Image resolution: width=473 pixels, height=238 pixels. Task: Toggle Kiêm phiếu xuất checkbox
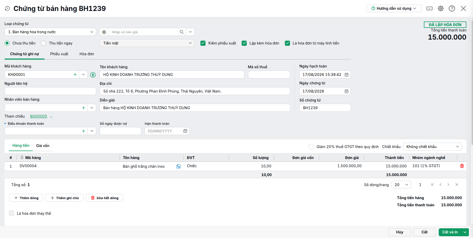pos(203,43)
